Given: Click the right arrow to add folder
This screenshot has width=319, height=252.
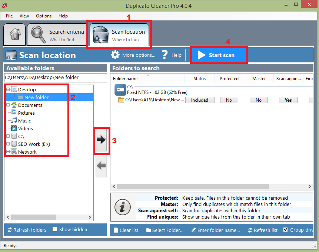Looking at the screenshot, I should point(101,140).
